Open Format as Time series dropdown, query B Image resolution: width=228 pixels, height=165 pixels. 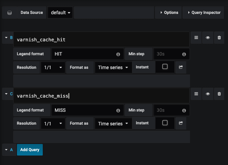click(113, 67)
